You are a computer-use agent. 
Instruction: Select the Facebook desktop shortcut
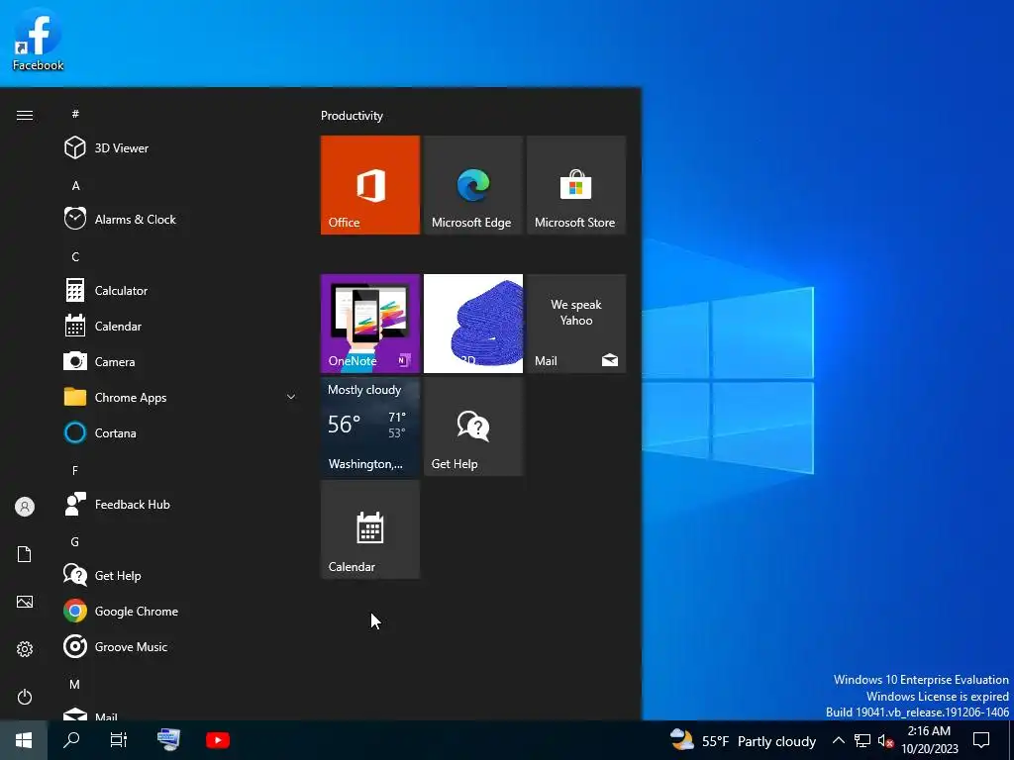click(39, 39)
